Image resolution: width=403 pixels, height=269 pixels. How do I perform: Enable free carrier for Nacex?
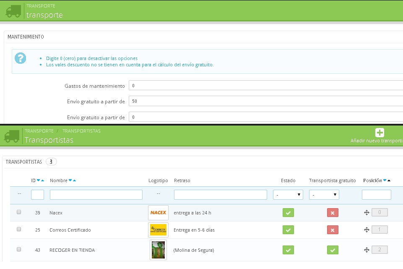333,213
